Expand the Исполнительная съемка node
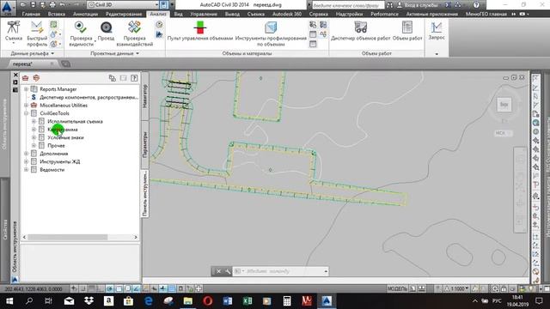Viewport: 550px width, 309px height. tap(34, 121)
